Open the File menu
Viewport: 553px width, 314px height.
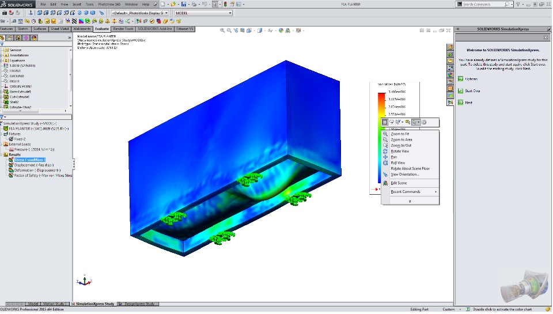pos(43,4)
